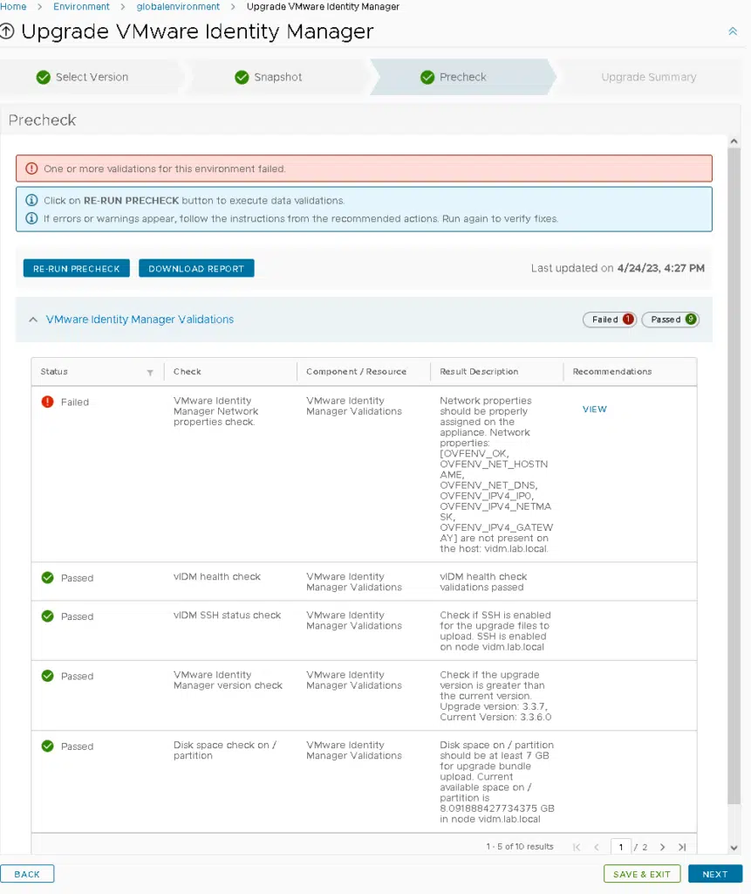Click scrollbar up arrow
Image resolution: width=751 pixels, height=894 pixels.
[734, 141]
